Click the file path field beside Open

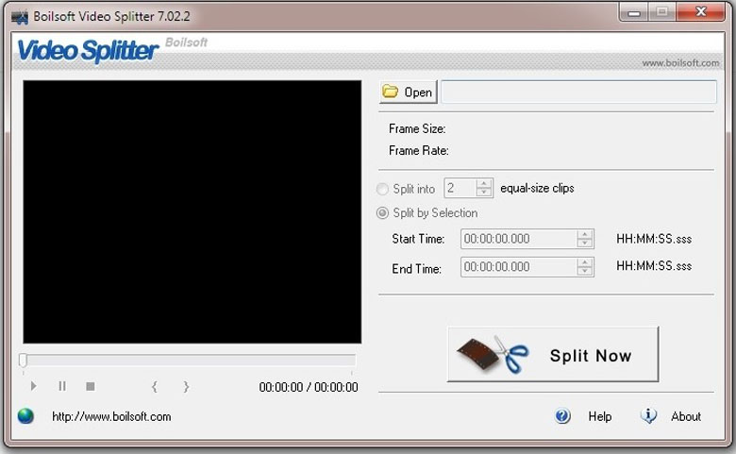pos(578,92)
